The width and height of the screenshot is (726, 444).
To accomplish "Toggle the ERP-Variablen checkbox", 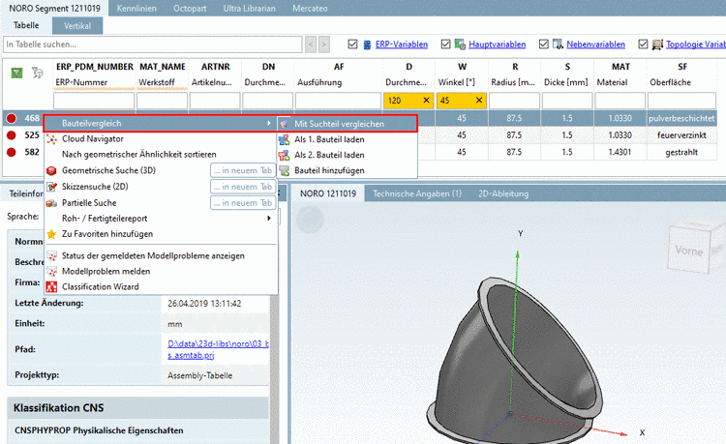I will click(x=352, y=44).
